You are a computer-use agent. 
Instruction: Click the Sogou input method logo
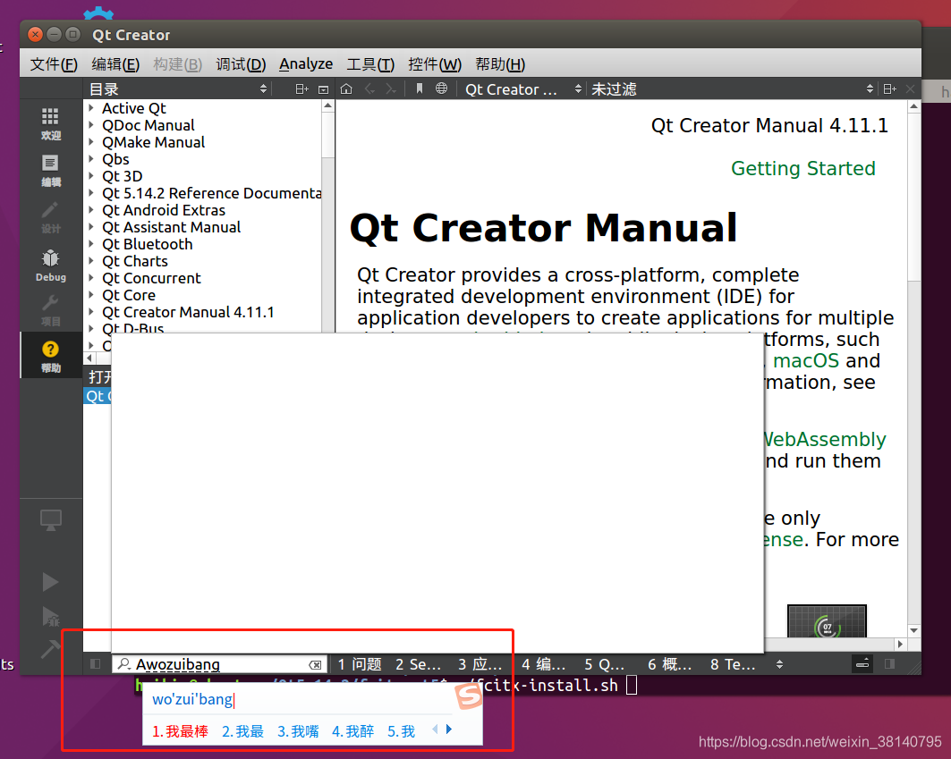click(x=470, y=696)
